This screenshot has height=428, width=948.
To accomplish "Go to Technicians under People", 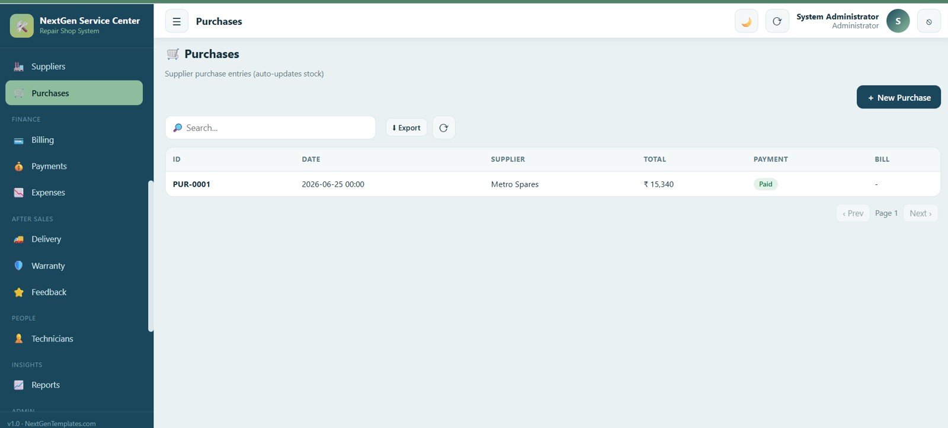I will pyautogui.click(x=74, y=338).
